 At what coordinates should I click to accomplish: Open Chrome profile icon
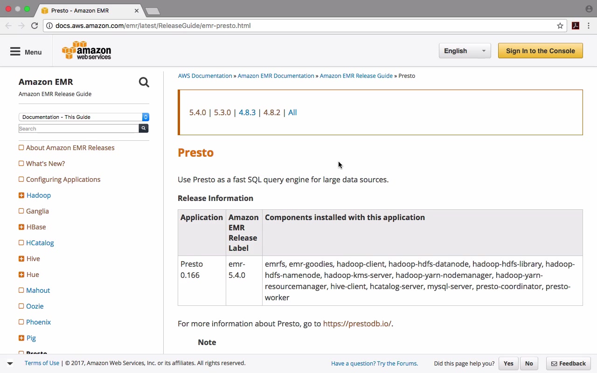click(589, 9)
